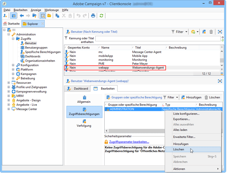Click the Löschen button in permissions toolbar
This screenshot has width=230, height=176.
pyautogui.click(x=213, y=98)
